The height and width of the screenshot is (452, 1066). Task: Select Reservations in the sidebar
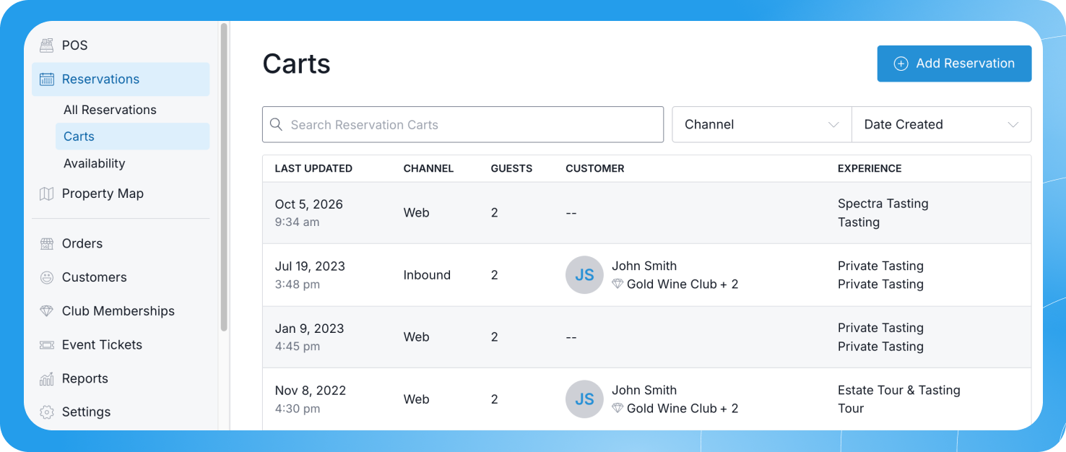point(121,79)
